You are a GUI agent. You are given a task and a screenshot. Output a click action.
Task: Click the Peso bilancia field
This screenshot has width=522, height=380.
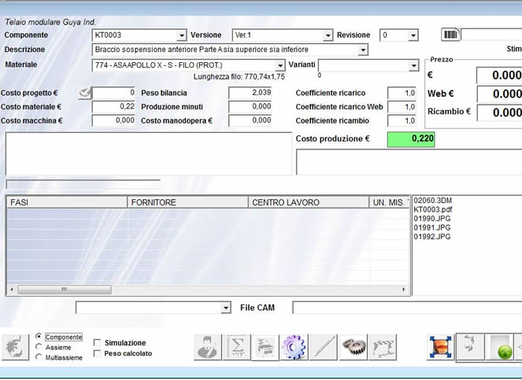(x=250, y=93)
